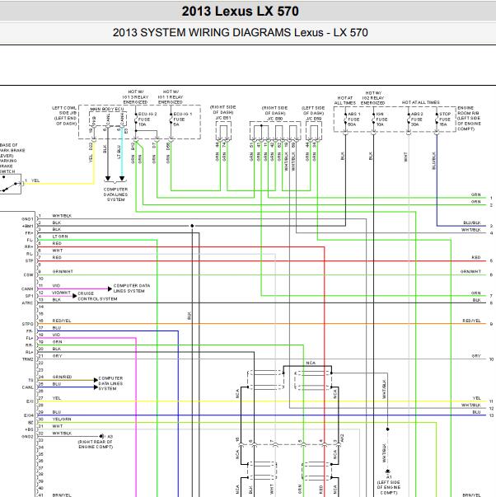Viewport: 496px width, 497px height.
Task: Click 'COMPUTER DATA LINES SYSTEM' beside the GRN/RED wire
Action: click(110, 383)
